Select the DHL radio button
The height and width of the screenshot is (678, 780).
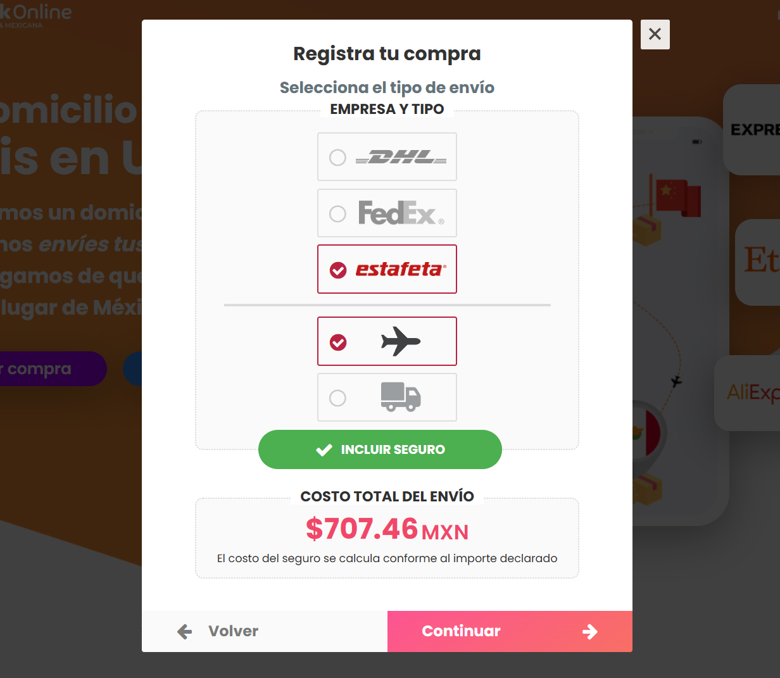point(337,157)
